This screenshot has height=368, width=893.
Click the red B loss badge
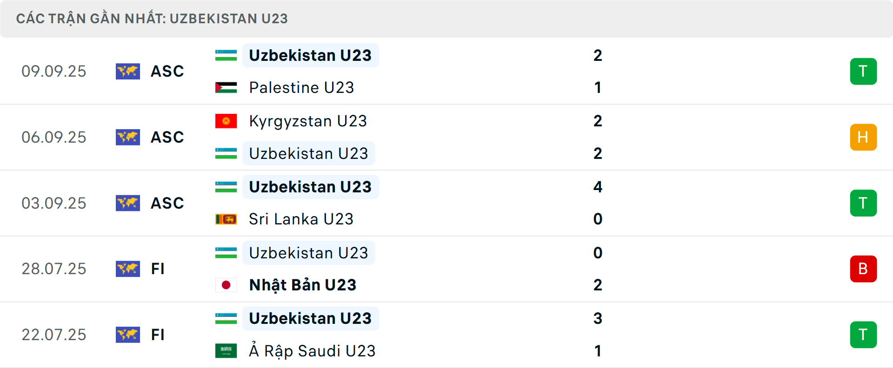[863, 269]
